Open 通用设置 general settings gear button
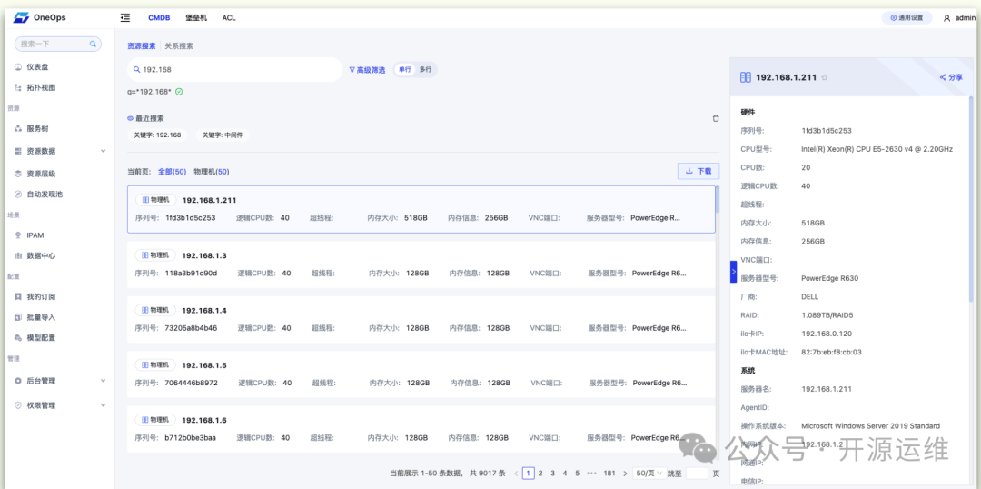Image resolution: width=981 pixels, height=489 pixels. click(907, 18)
